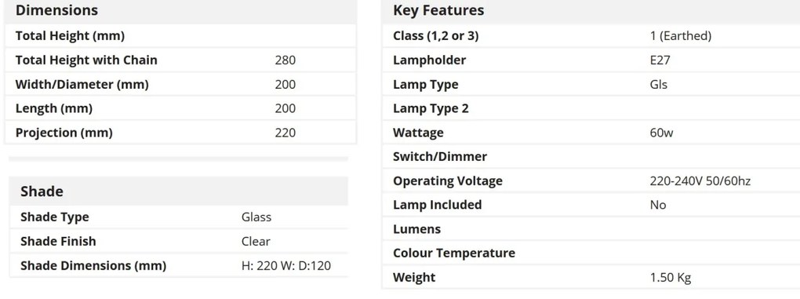
Task: Click the Shade section header
Action: 42,191
